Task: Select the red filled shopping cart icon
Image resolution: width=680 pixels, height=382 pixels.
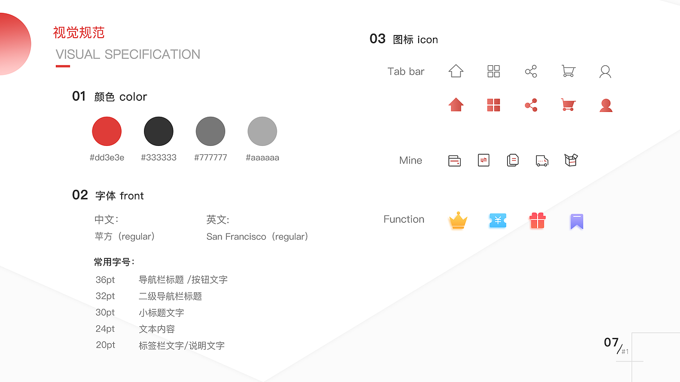Action: 568,105
